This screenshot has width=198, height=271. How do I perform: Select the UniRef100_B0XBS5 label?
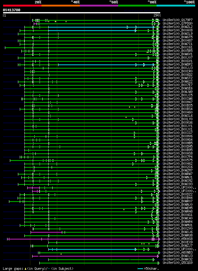point(178,105)
